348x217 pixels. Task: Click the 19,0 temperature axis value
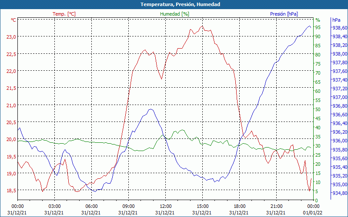(x=12, y=173)
